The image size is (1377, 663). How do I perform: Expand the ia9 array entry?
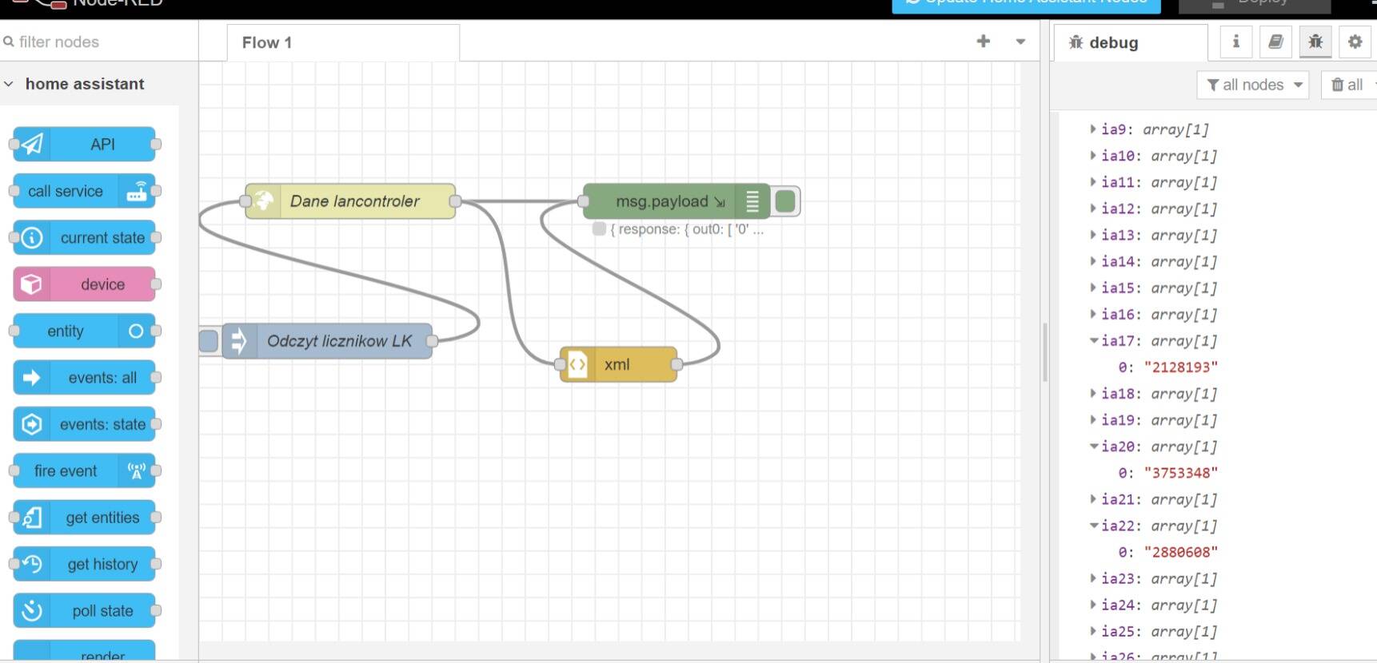tap(1093, 129)
